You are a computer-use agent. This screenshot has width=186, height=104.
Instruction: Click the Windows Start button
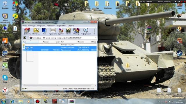[x=4, y=101]
